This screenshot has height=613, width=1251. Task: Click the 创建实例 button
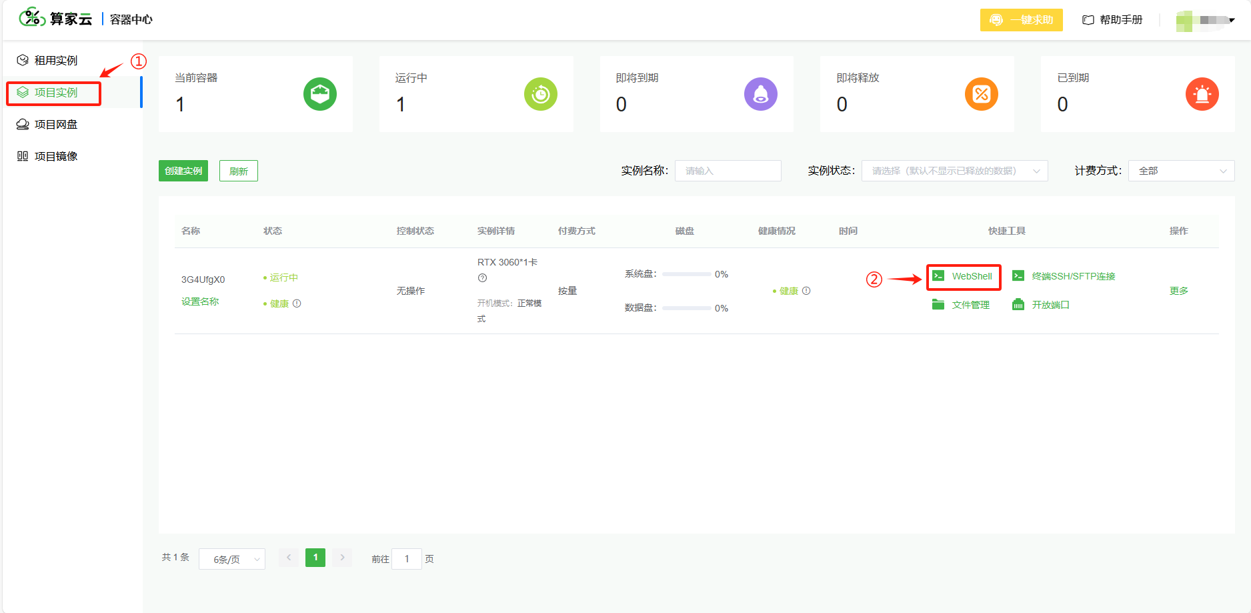pyautogui.click(x=183, y=171)
